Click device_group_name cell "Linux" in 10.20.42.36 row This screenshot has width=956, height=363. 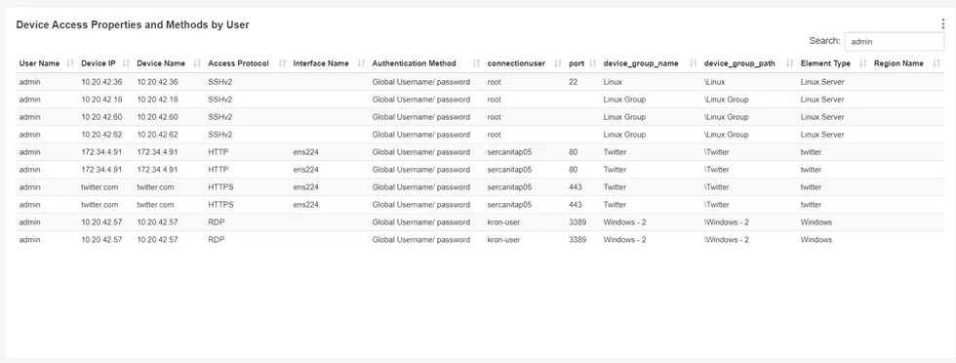pos(613,82)
